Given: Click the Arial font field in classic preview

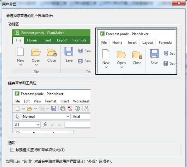Looking at the screenshot, I should (x=81, y=116).
